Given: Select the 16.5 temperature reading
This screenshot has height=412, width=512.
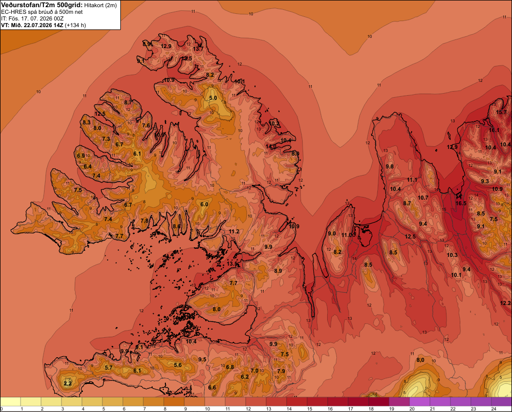Looking at the screenshot, I should click(461, 203).
